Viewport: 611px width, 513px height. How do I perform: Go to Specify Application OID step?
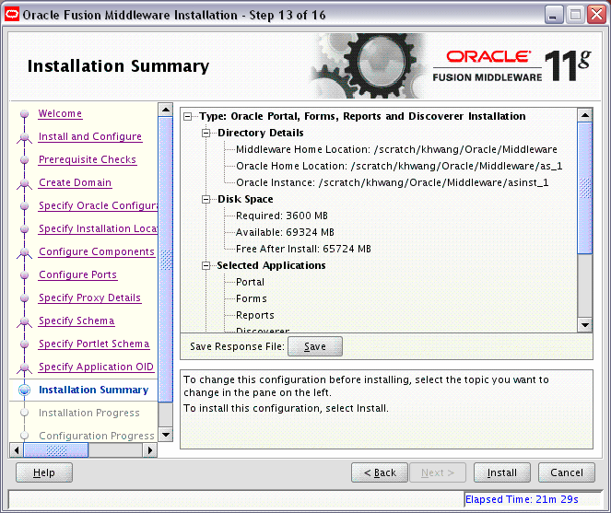click(96, 367)
